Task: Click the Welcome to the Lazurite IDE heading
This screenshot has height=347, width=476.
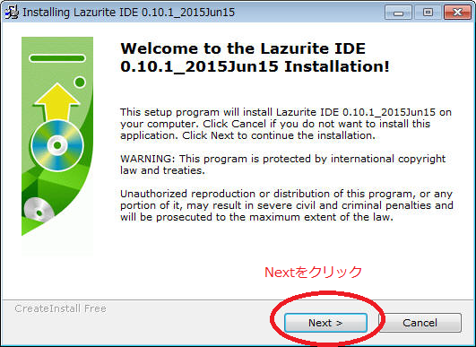Action: tap(255, 57)
